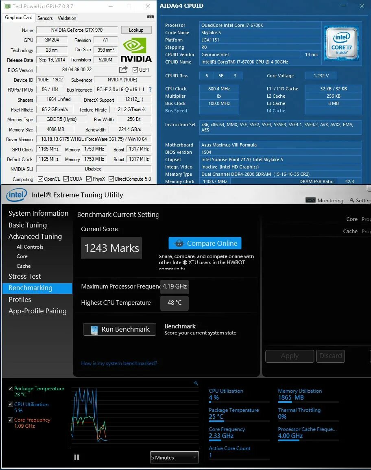Toggle the DirectCompute 5.0 checkbox

click(x=111, y=179)
